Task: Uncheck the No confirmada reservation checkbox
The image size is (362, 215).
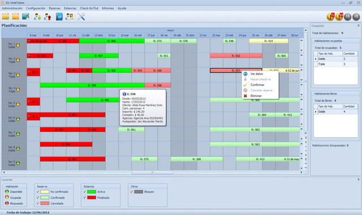Action: pyautogui.click(x=38, y=192)
